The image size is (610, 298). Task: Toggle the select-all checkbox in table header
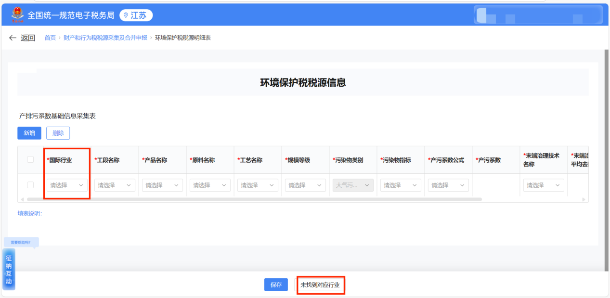coord(30,159)
